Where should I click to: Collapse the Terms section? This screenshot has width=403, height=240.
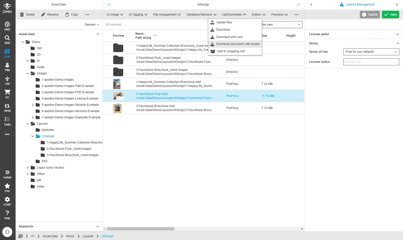coord(397,43)
